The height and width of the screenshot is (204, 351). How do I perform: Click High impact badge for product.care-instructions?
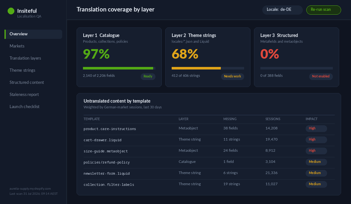[316, 129]
